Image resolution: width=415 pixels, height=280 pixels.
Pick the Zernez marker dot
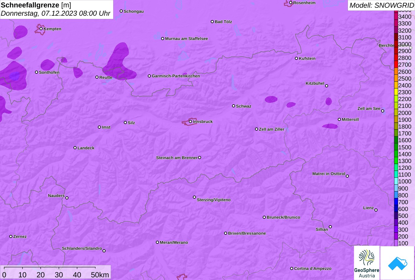tap(11, 236)
